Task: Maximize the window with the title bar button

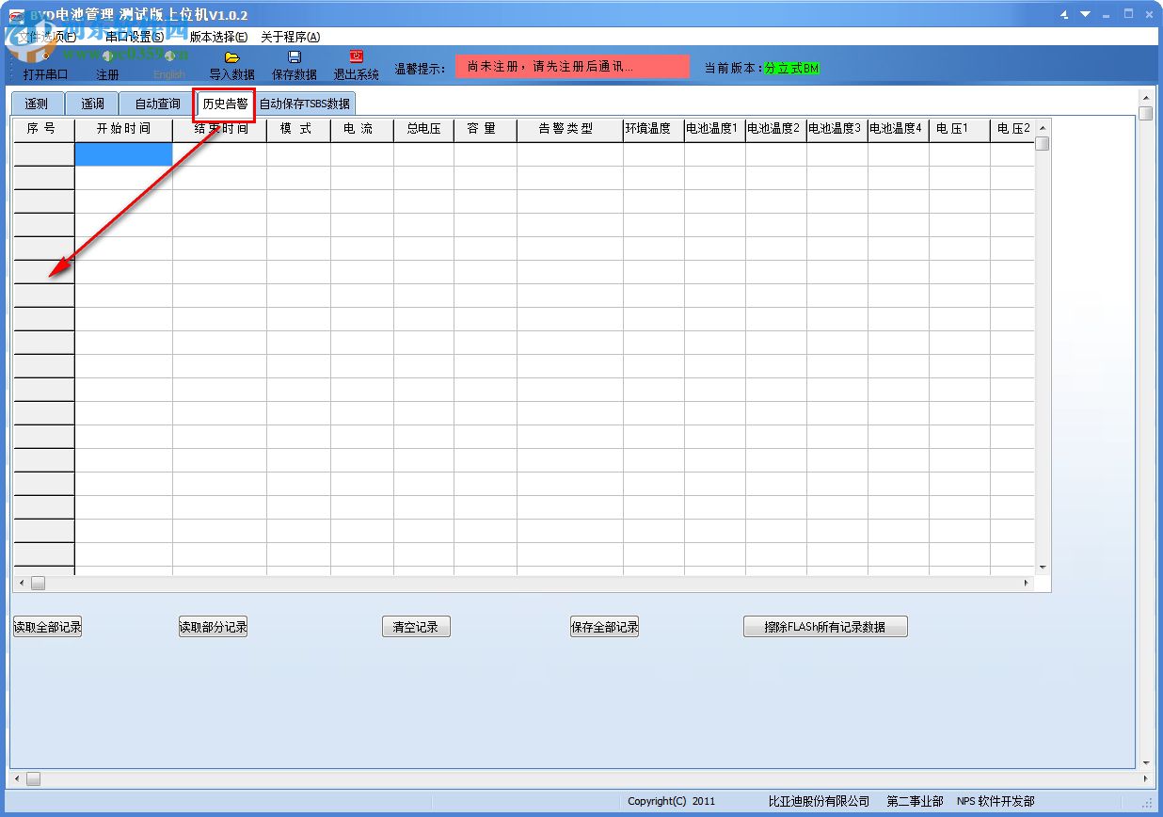Action: (1128, 15)
